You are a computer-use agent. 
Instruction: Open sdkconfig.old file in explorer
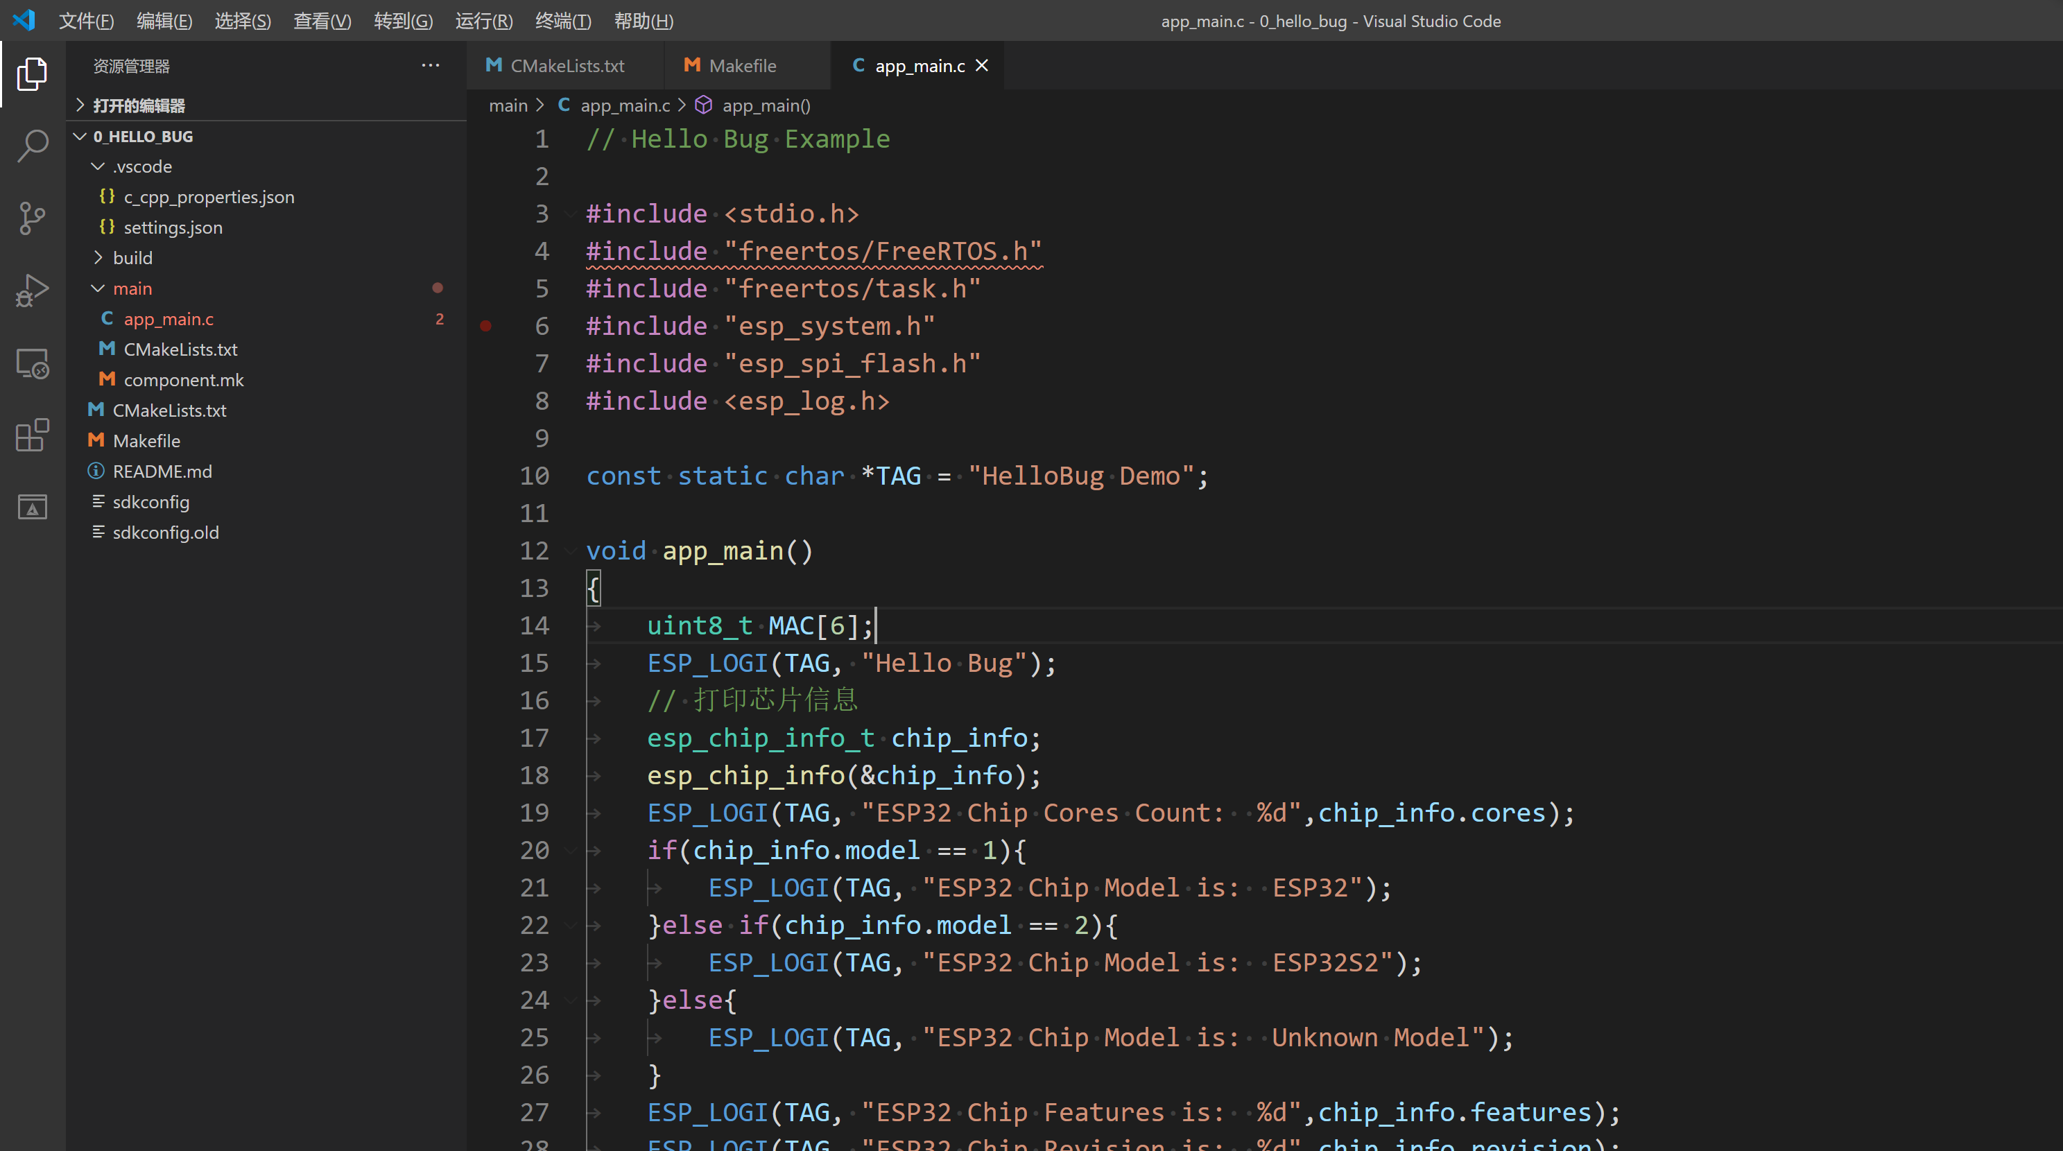(x=165, y=533)
